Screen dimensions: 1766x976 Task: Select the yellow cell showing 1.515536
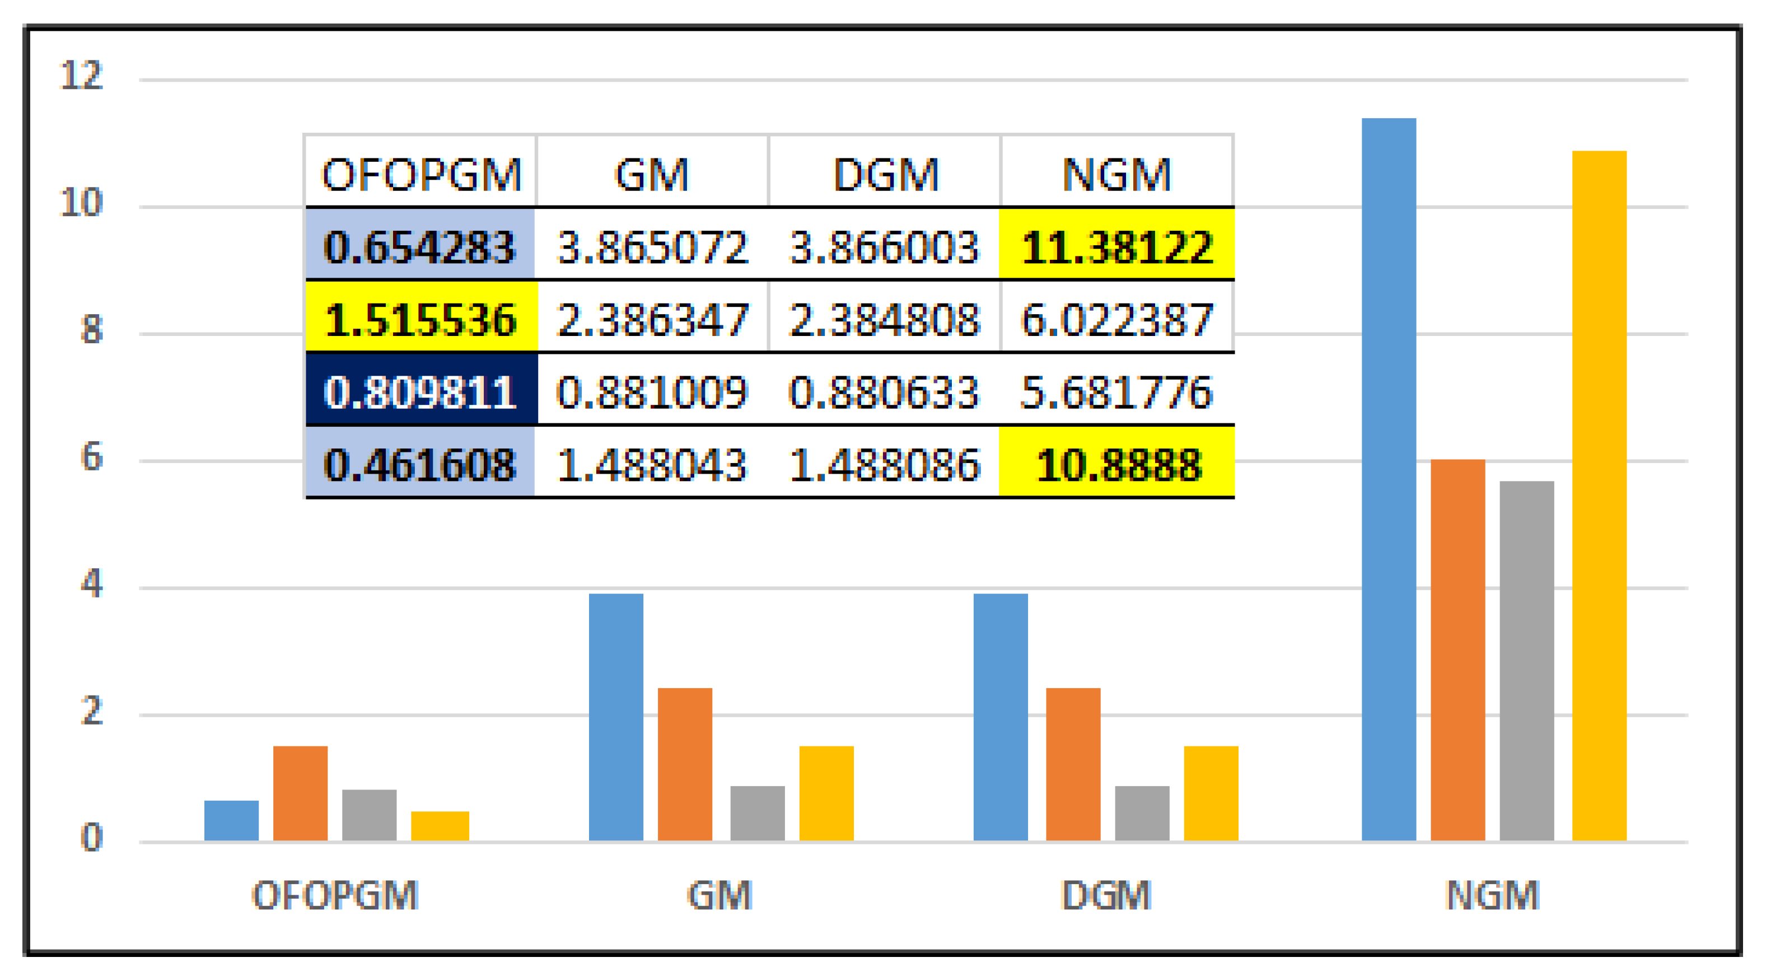coord(421,319)
